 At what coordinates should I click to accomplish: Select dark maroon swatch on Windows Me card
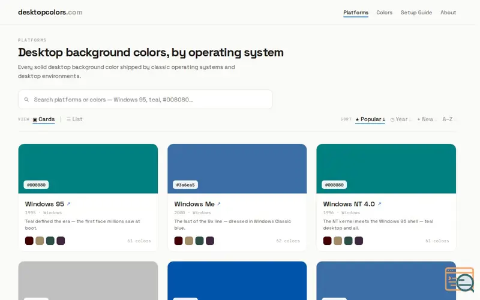point(178,241)
